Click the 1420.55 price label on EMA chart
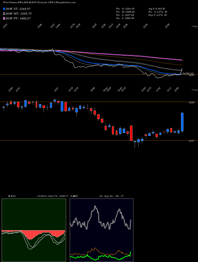Screen dimensions: 198x262 point(188,73)
